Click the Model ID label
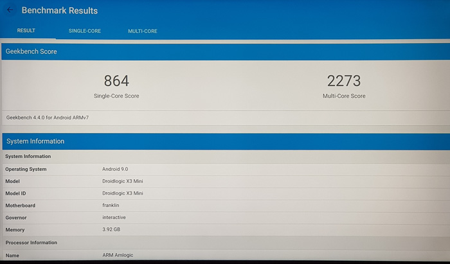Image resolution: width=450 pixels, height=264 pixels. click(x=16, y=193)
